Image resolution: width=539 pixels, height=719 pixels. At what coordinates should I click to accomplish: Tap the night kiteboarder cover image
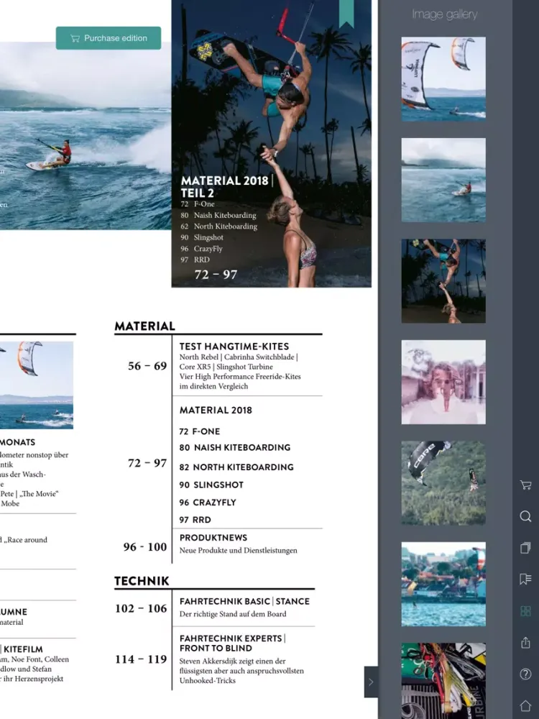click(272, 144)
